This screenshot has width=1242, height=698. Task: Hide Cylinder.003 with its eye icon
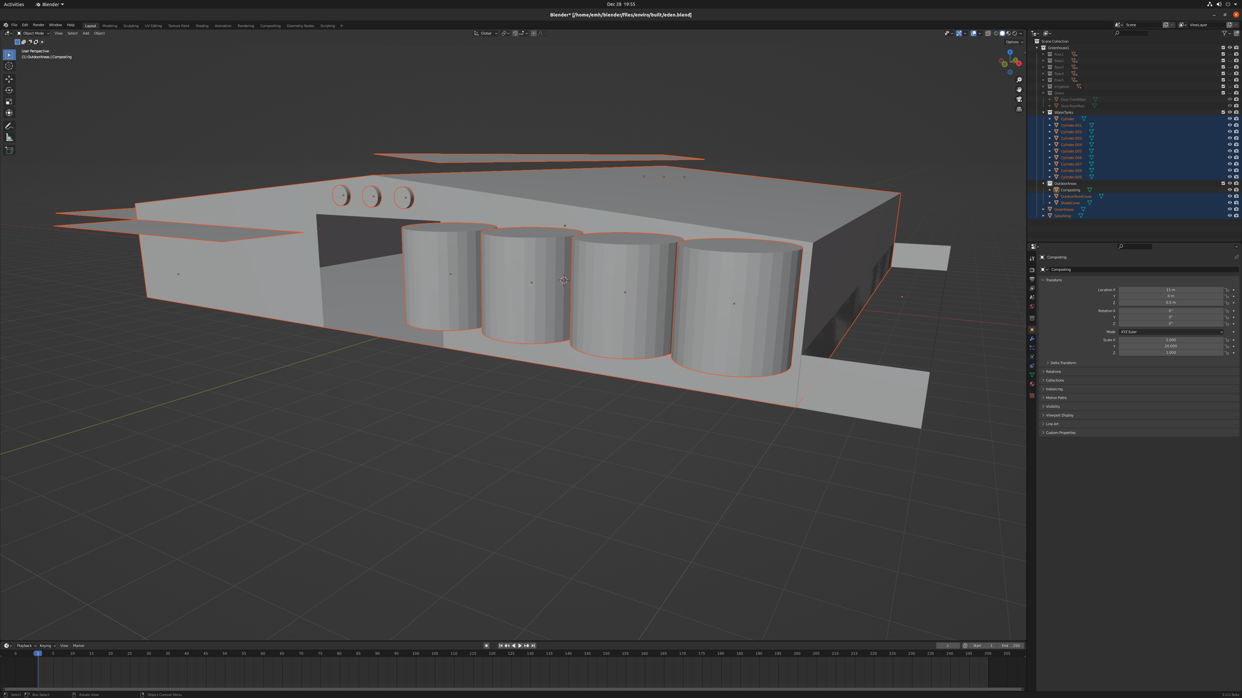pyautogui.click(x=1229, y=138)
